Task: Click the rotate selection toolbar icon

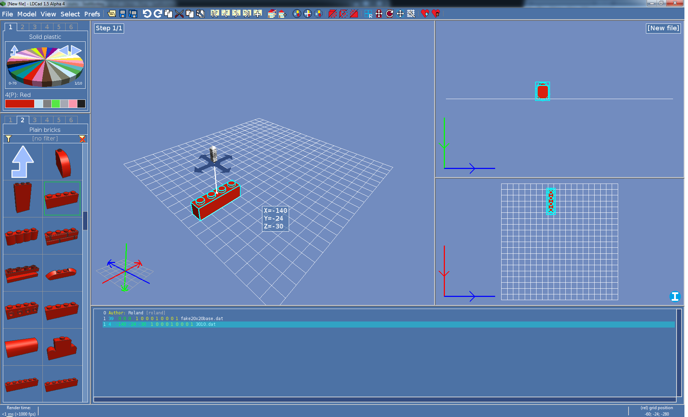Action: (390, 14)
